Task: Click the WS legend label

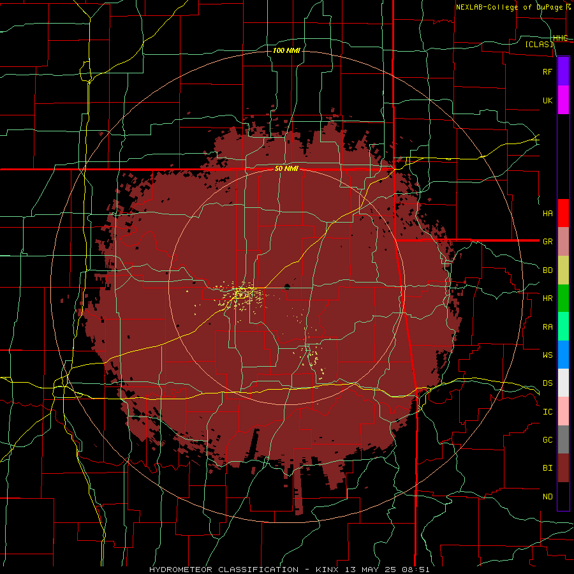Action: click(547, 355)
